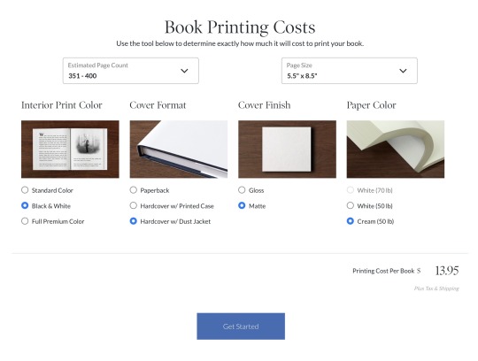
Task: Click the square cover finish image
Action: click(x=287, y=150)
